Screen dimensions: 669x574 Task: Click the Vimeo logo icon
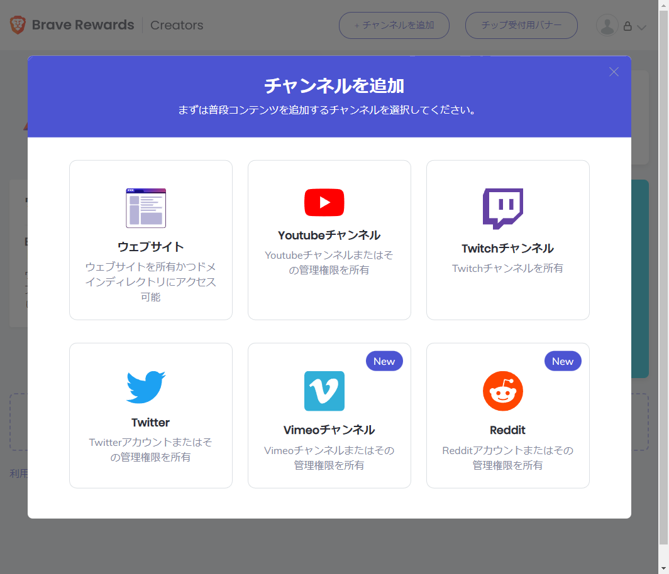pos(324,391)
